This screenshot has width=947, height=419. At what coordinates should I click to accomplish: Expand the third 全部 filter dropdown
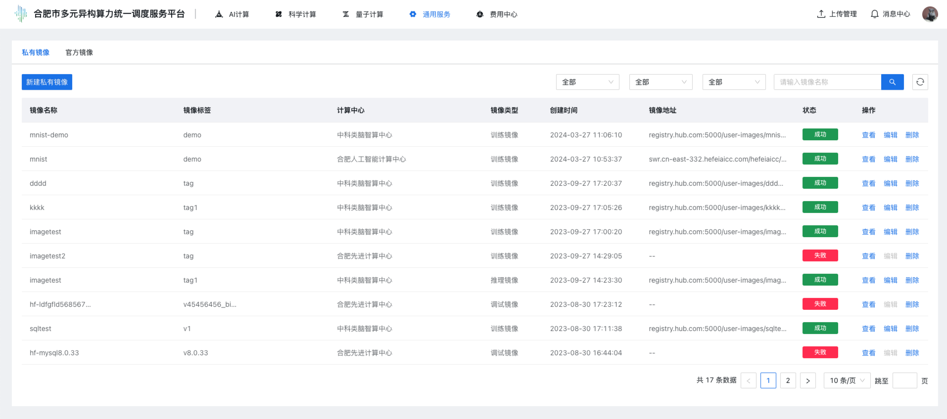point(734,82)
